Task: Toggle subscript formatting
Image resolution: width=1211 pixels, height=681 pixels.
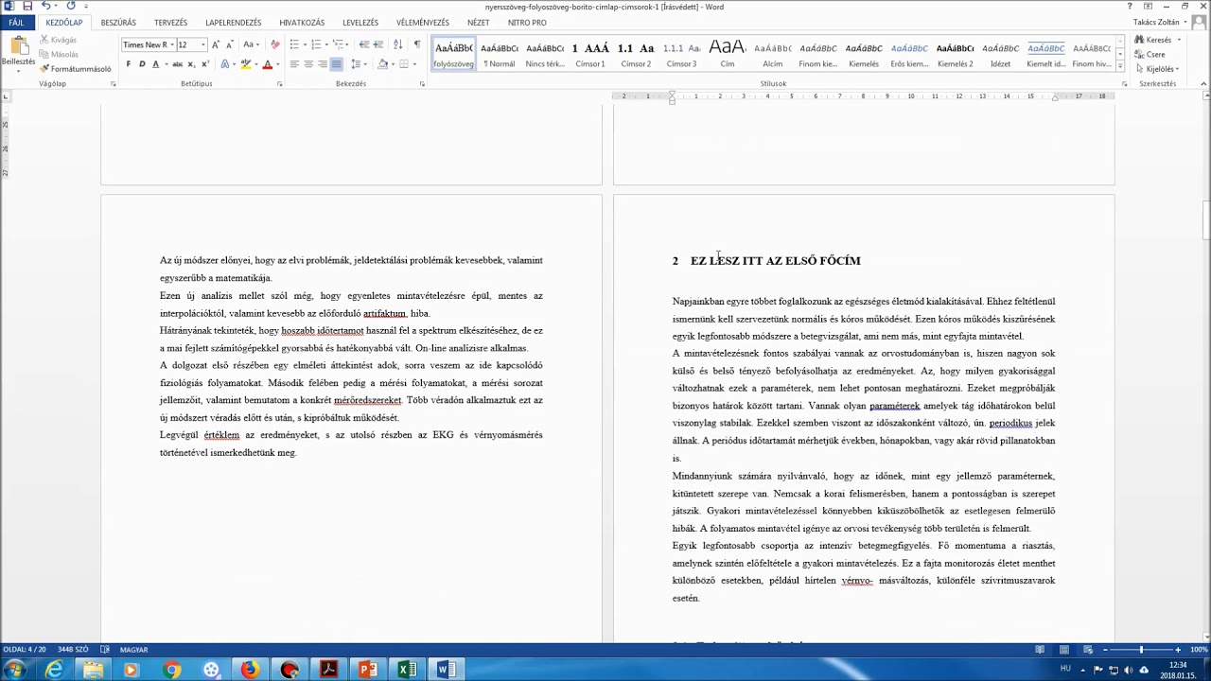Action: [x=191, y=64]
